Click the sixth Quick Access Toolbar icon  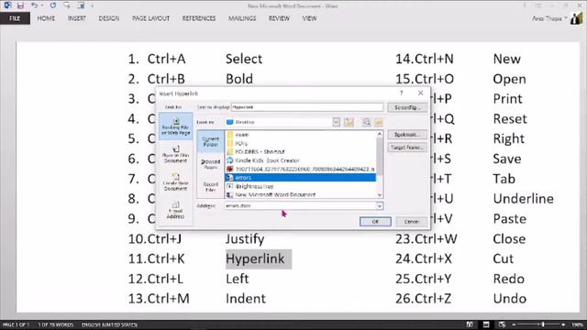point(81,5)
